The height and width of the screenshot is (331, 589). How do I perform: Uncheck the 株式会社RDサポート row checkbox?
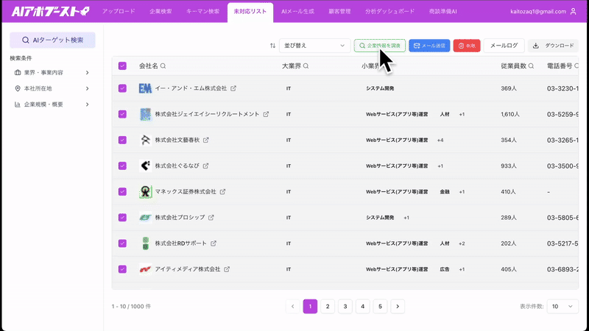[x=122, y=243]
